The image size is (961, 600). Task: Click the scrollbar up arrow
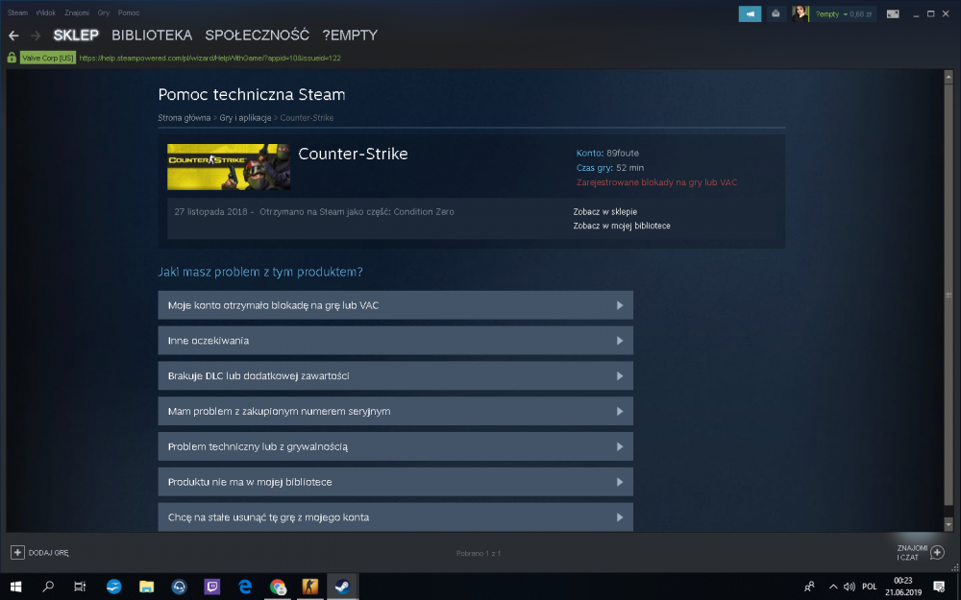[949, 77]
